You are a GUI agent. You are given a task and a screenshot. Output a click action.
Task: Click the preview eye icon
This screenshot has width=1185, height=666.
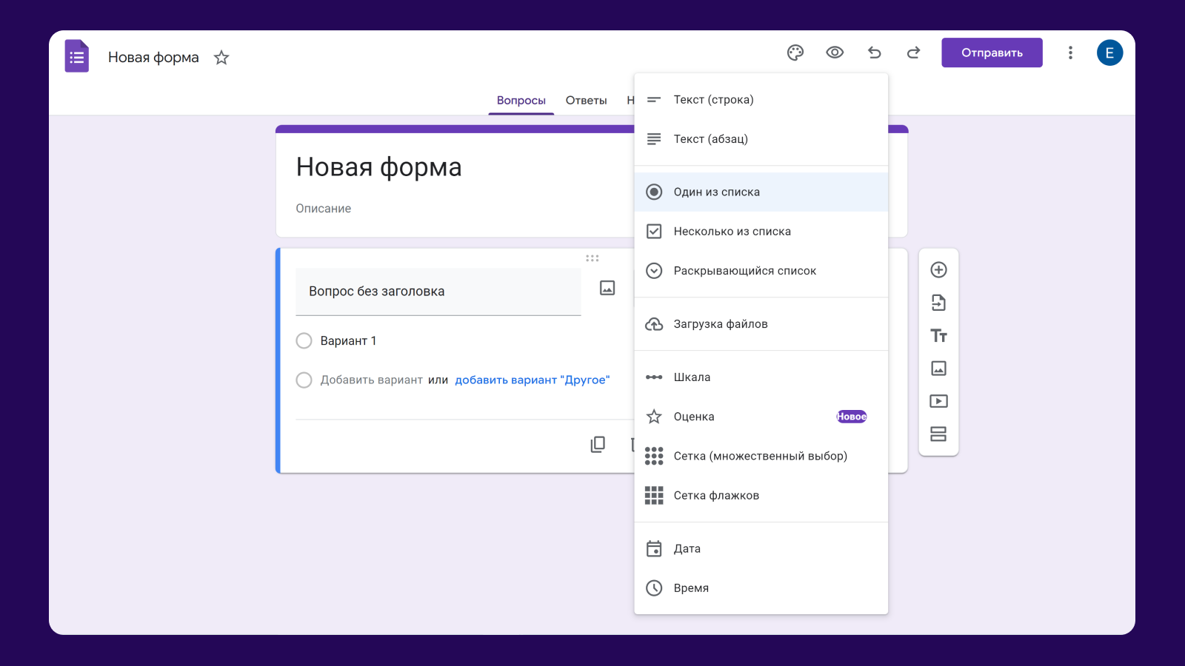tap(835, 53)
